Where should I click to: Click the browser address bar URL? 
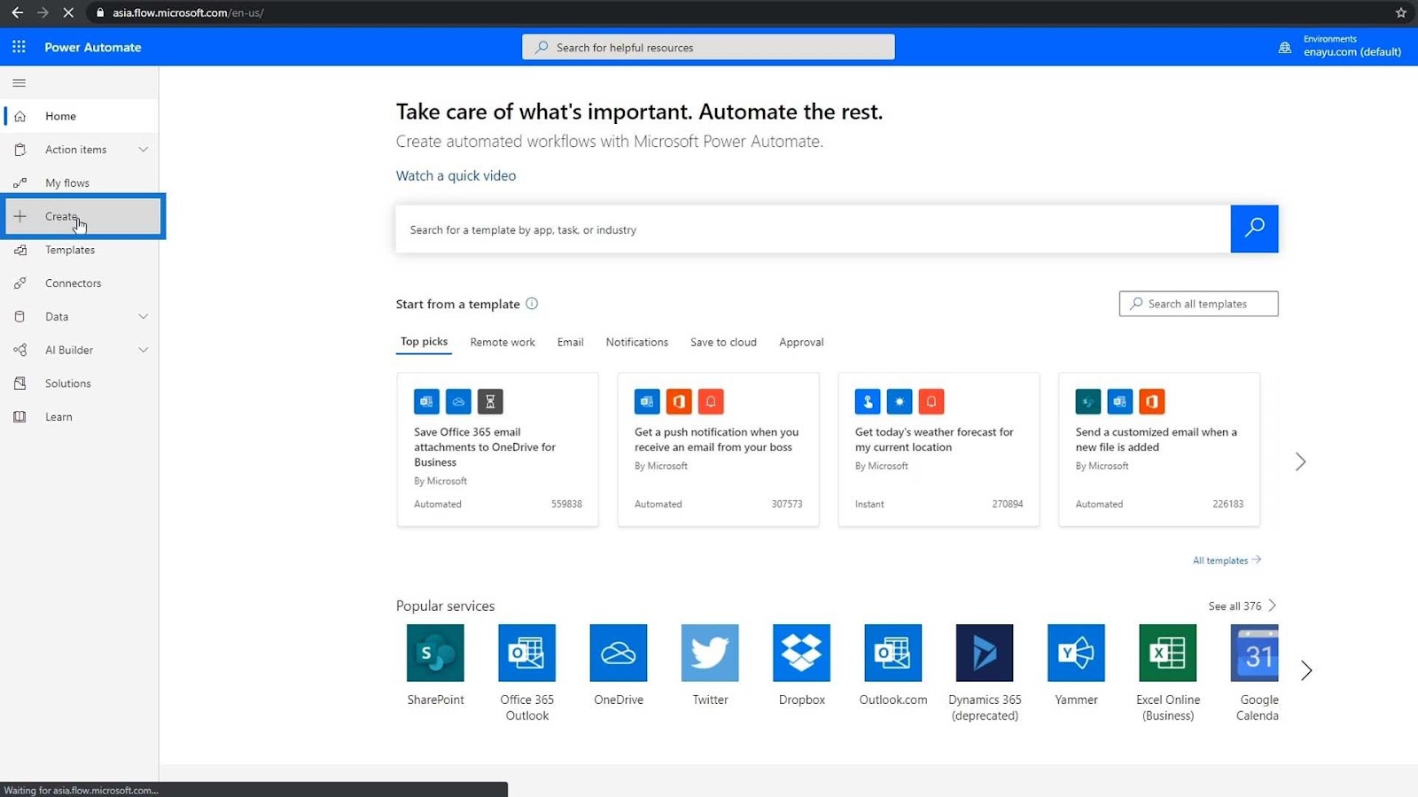[188, 12]
